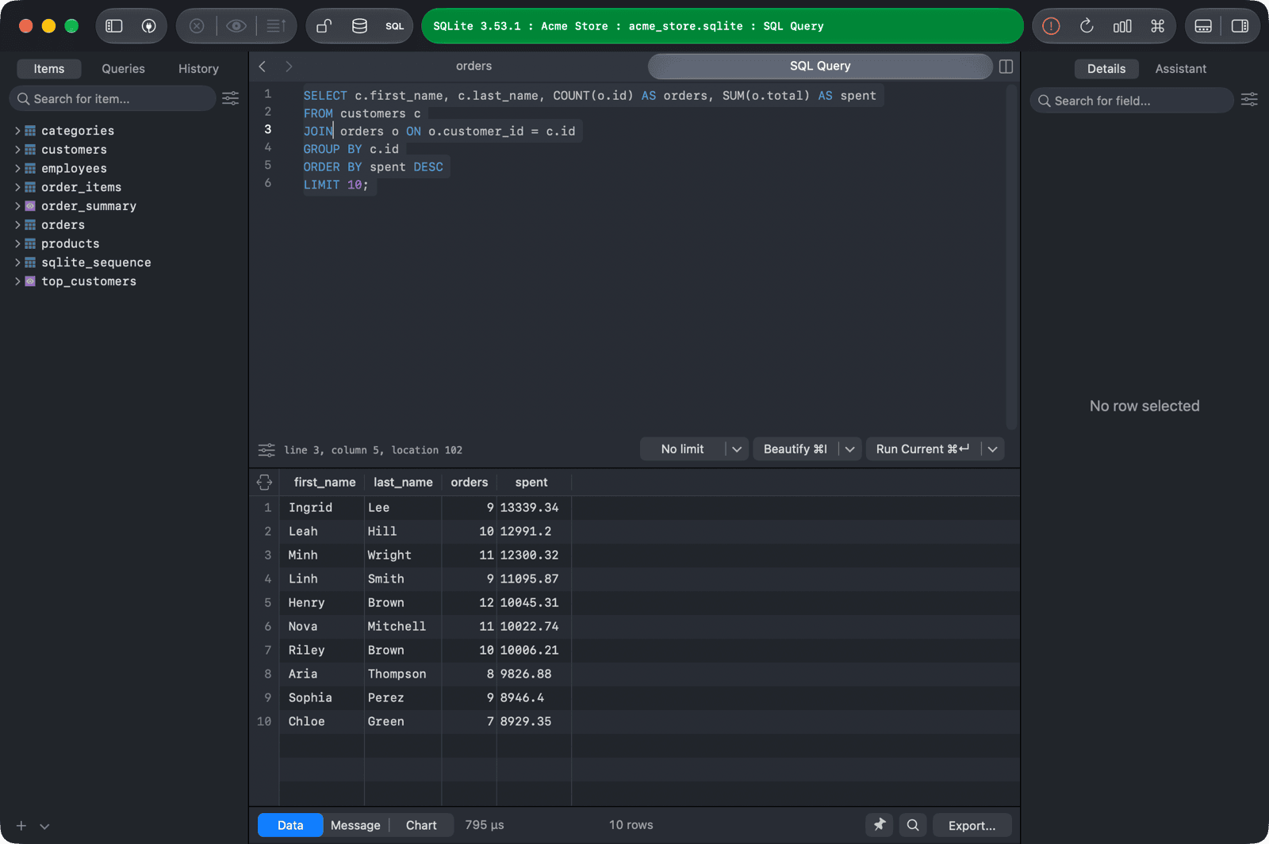Expand the order_summary view
1269x844 pixels.
17,206
